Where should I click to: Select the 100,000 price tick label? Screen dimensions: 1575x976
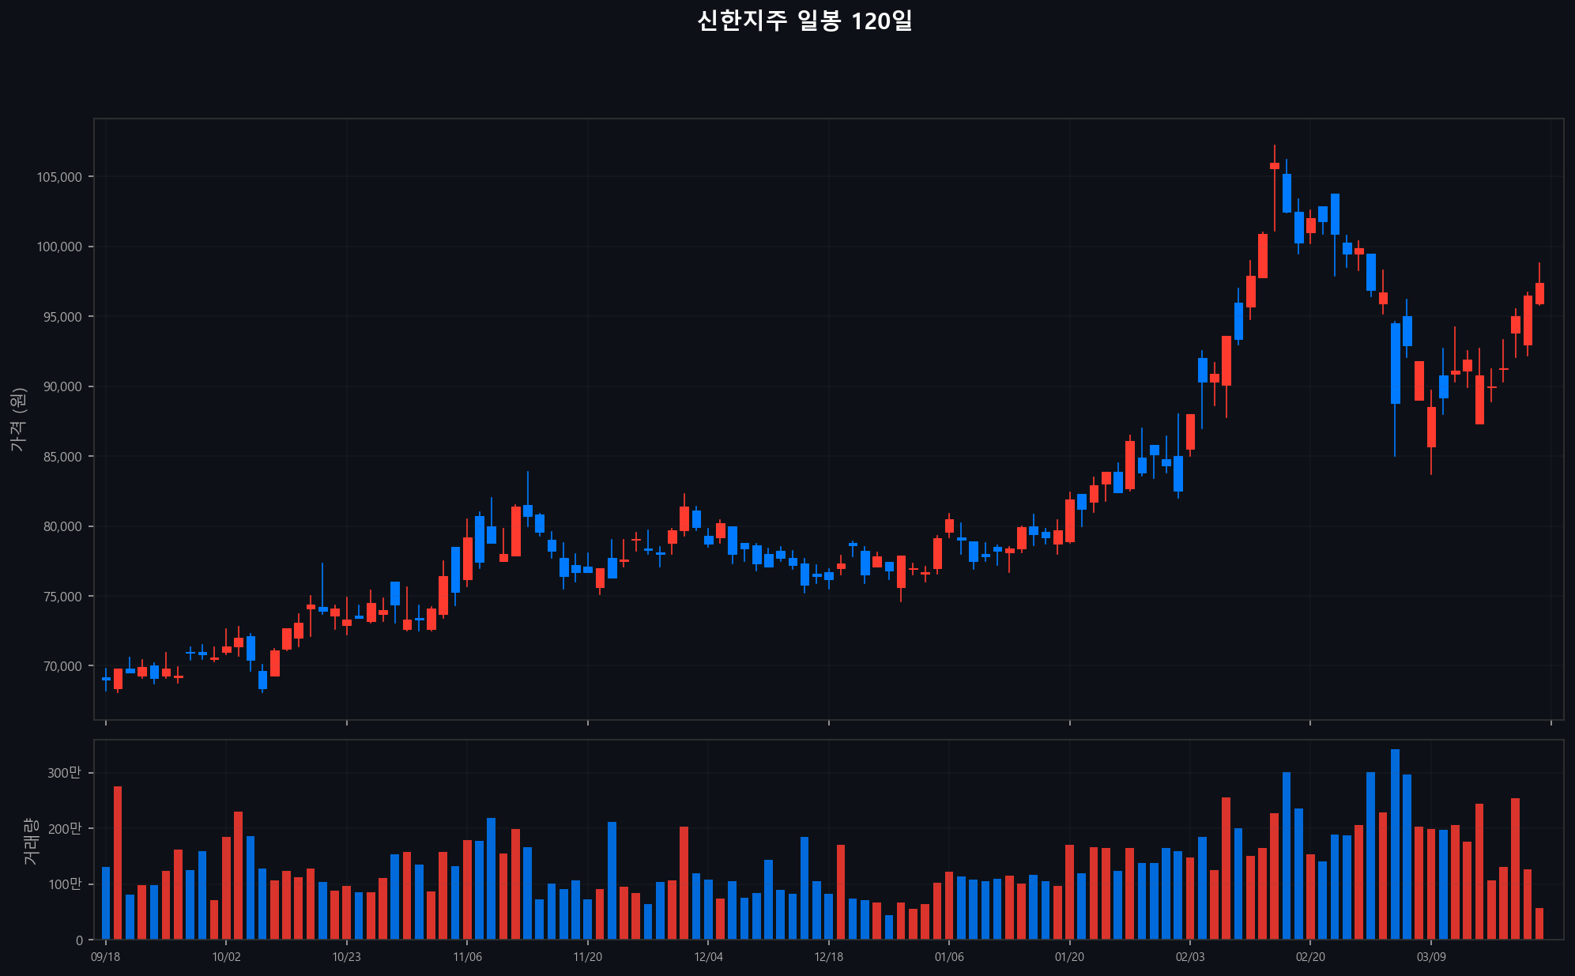click(59, 247)
